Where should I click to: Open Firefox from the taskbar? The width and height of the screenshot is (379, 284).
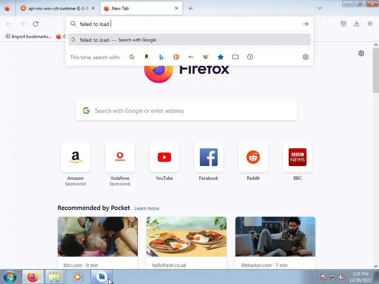[33, 277]
